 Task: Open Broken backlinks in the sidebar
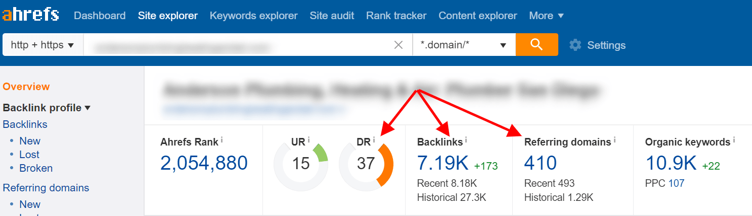36,168
